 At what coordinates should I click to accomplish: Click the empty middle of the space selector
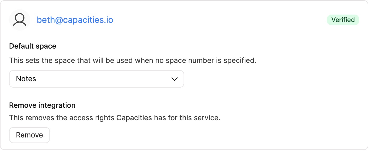tap(101, 79)
